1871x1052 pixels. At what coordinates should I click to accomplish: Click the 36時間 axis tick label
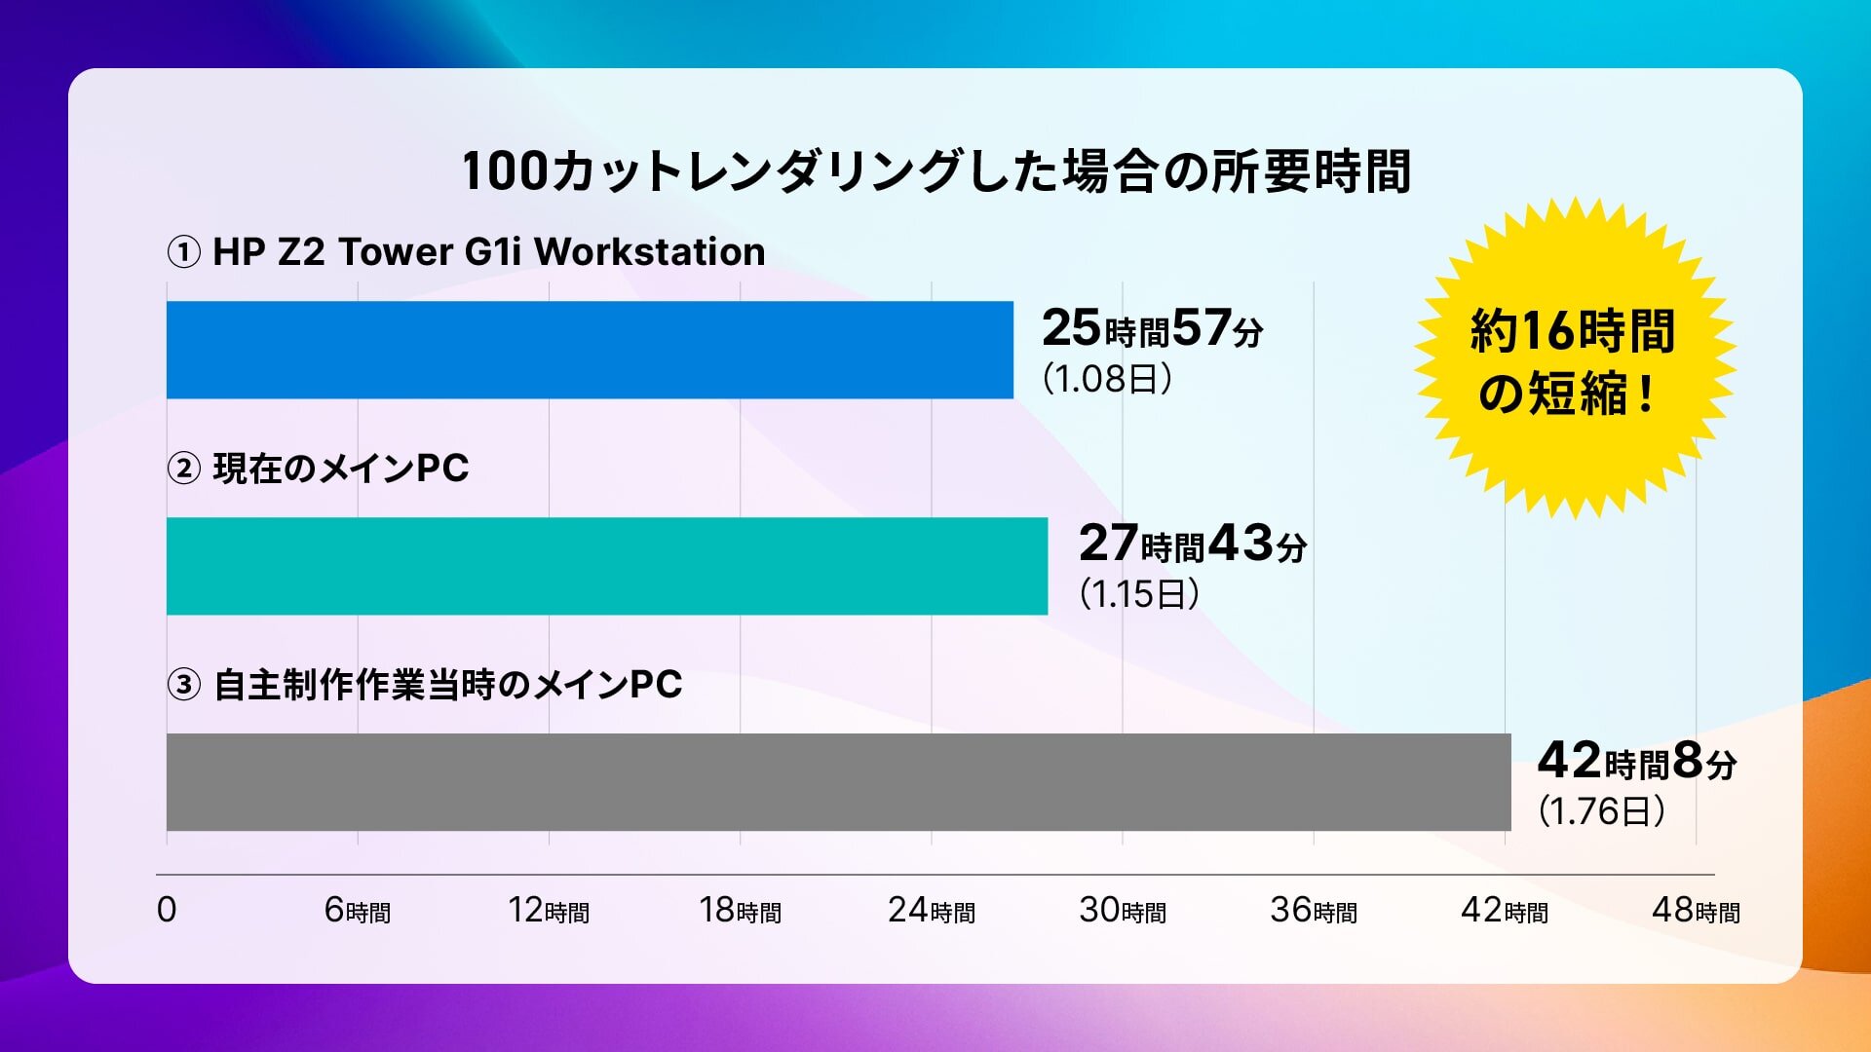click(x=1314, y=911)
